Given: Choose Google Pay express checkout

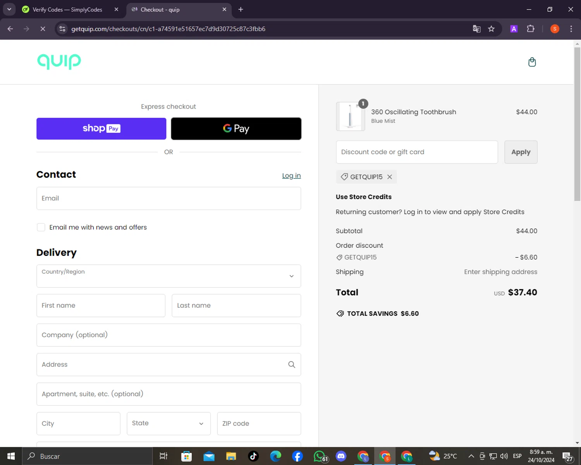Looking at the screenshot, I should (236, 129).
